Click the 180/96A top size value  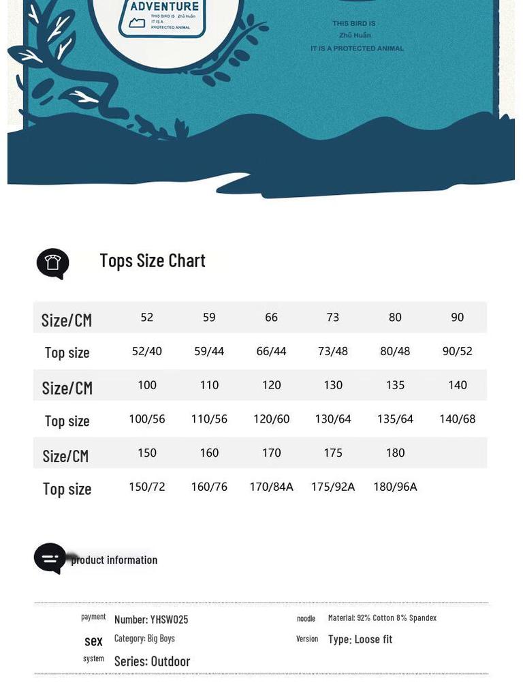click(395, 487)
